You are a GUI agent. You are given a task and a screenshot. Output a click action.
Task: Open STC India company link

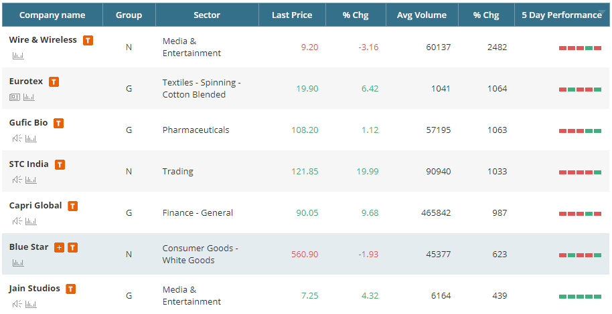29,164
